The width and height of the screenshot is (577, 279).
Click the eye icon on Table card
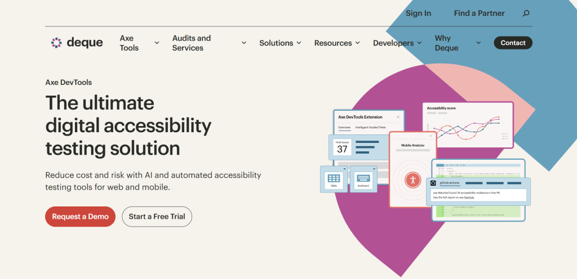344,169
